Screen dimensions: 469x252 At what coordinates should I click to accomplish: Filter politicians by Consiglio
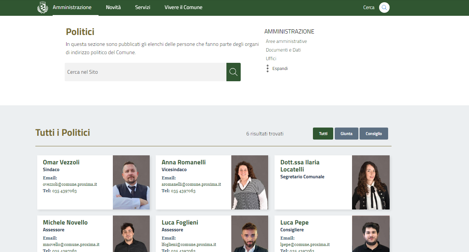point(373,134)
